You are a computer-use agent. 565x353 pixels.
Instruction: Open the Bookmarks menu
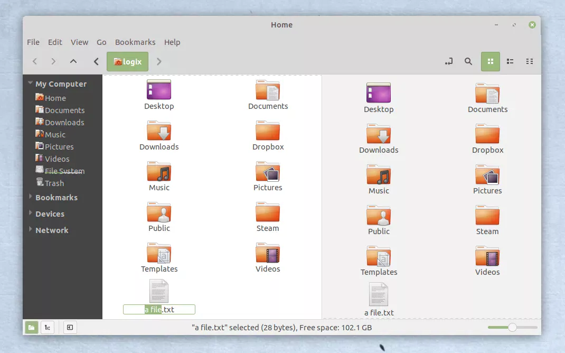[x=135, y=42]
